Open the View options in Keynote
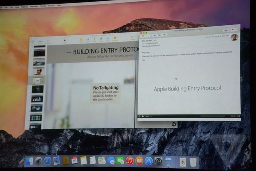 (33, 42)
